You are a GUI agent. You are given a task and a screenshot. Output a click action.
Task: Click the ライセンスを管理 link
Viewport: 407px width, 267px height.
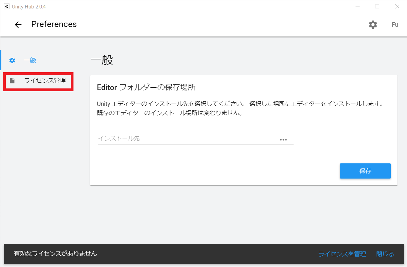342,254
